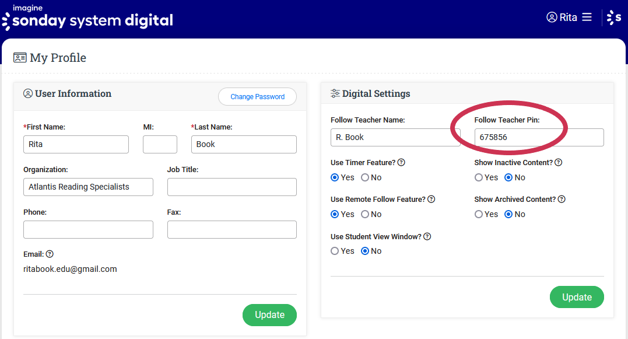Click the Sonday S icon in header
Viewport: 628px width, 339px height.
click(x=614, y=18)
